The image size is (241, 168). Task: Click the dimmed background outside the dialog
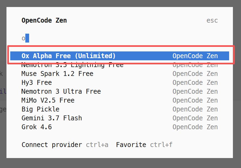coord(120,163)
